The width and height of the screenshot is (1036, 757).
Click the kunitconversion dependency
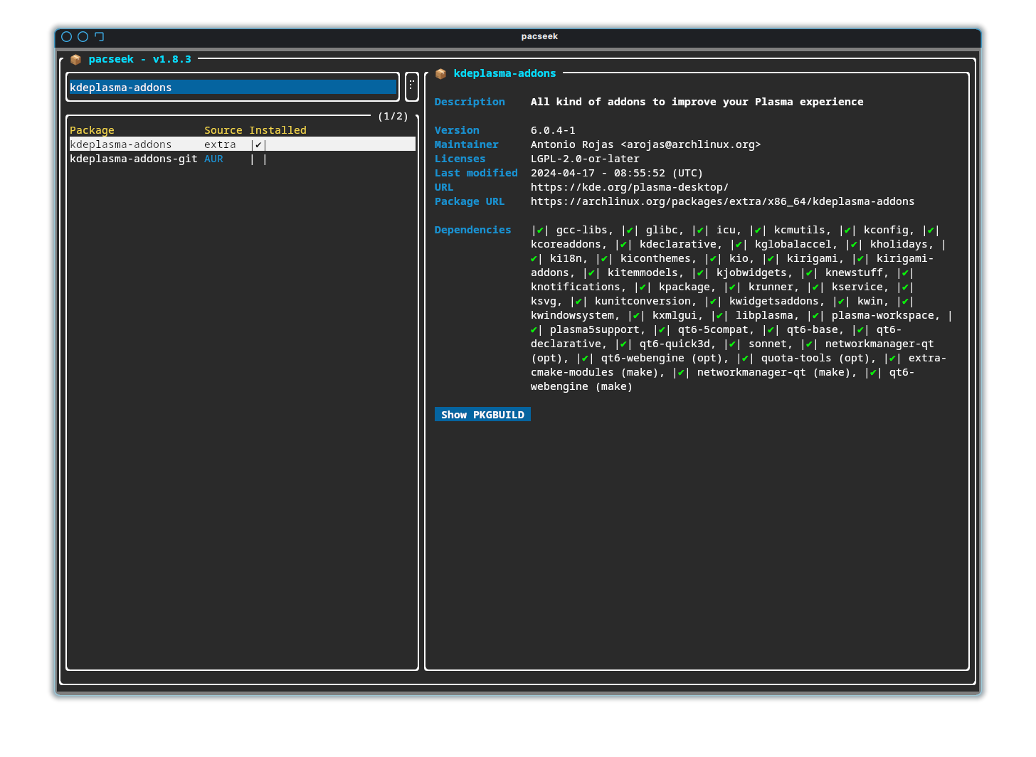[643, 301]
